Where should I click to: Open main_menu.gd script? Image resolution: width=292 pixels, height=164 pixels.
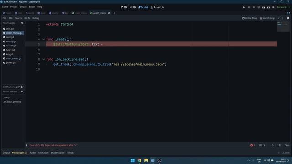[13, 59]
